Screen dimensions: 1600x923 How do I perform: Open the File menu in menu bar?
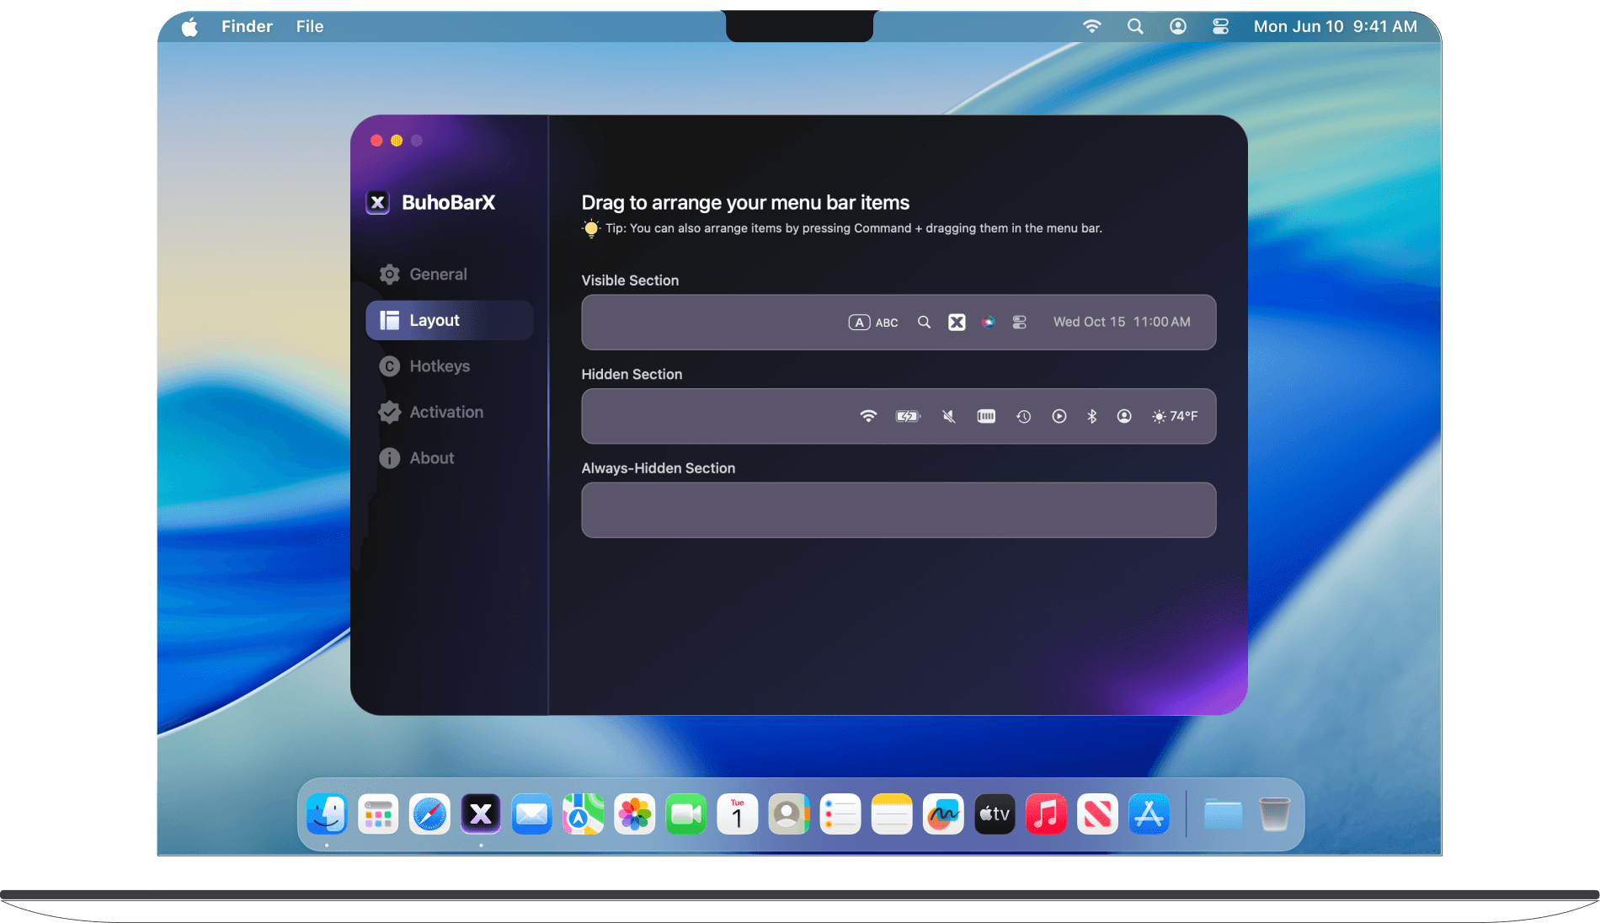[x=309, y=26]
